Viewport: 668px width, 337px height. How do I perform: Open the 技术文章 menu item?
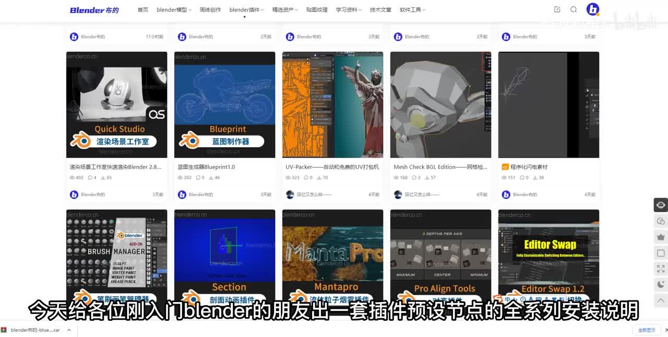380,10
